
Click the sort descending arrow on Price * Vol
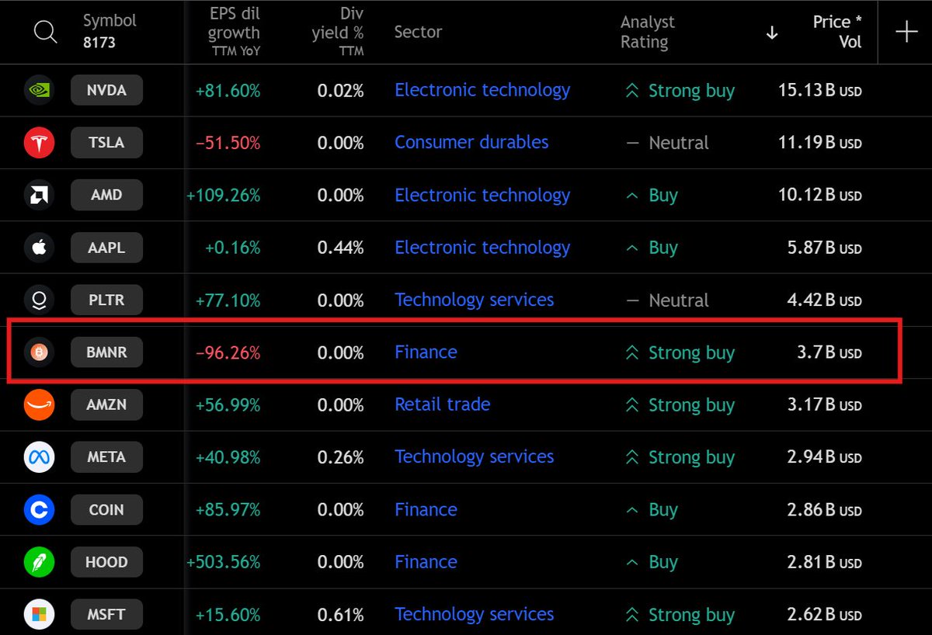772,33
